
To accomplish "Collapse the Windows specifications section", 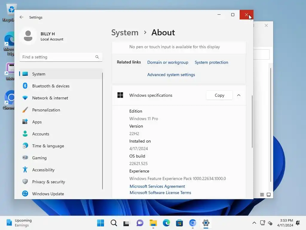I will 239,95.
